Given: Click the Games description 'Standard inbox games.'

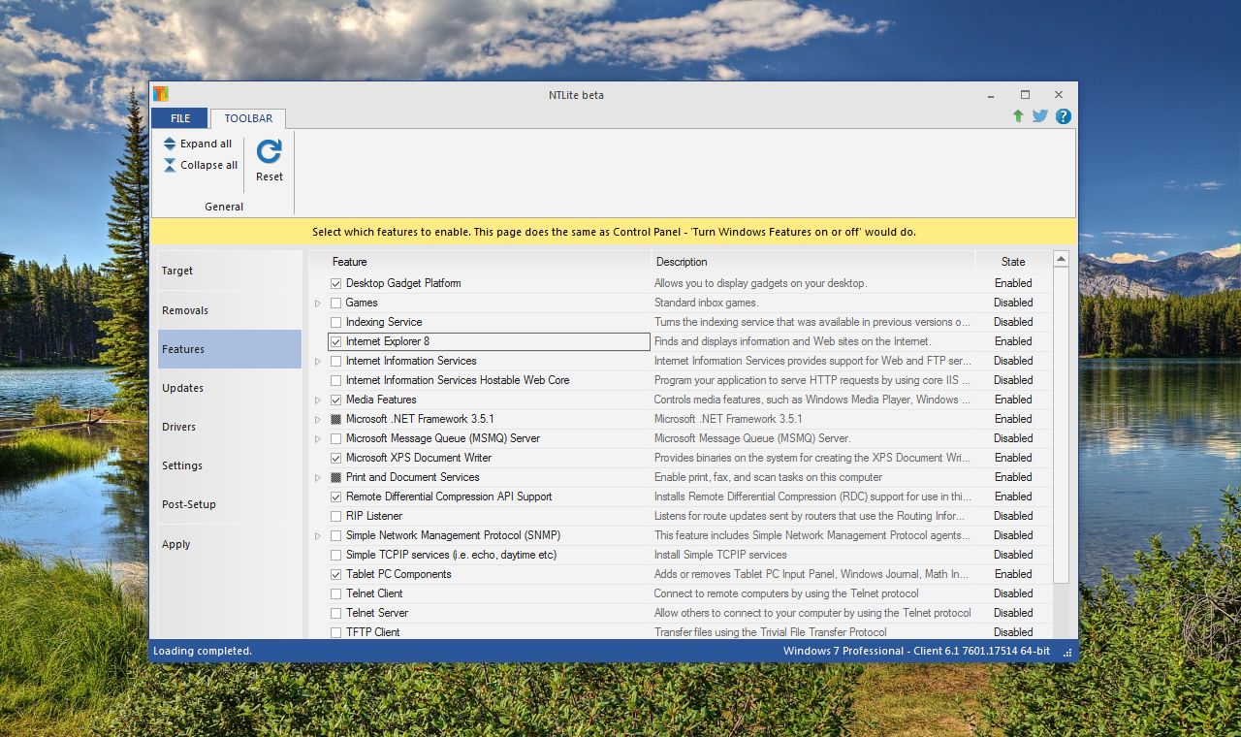Looking at the screenshot, I should tap(706, 303).
